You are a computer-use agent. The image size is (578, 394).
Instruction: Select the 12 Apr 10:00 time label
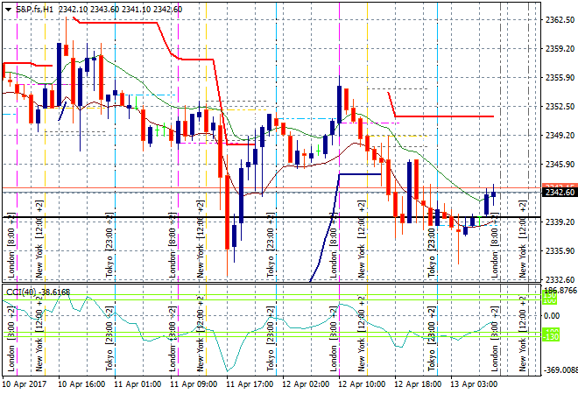[362, 383]
